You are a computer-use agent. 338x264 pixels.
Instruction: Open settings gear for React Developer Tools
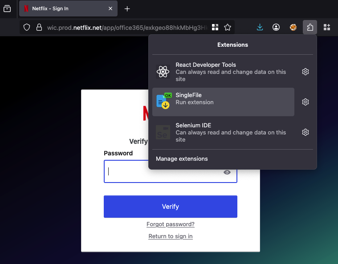pyautogui.click(x=305, y=72)
